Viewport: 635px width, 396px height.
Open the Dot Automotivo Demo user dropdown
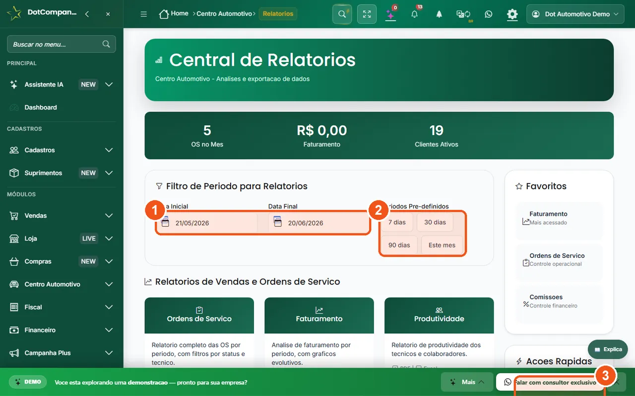(575, 14)
